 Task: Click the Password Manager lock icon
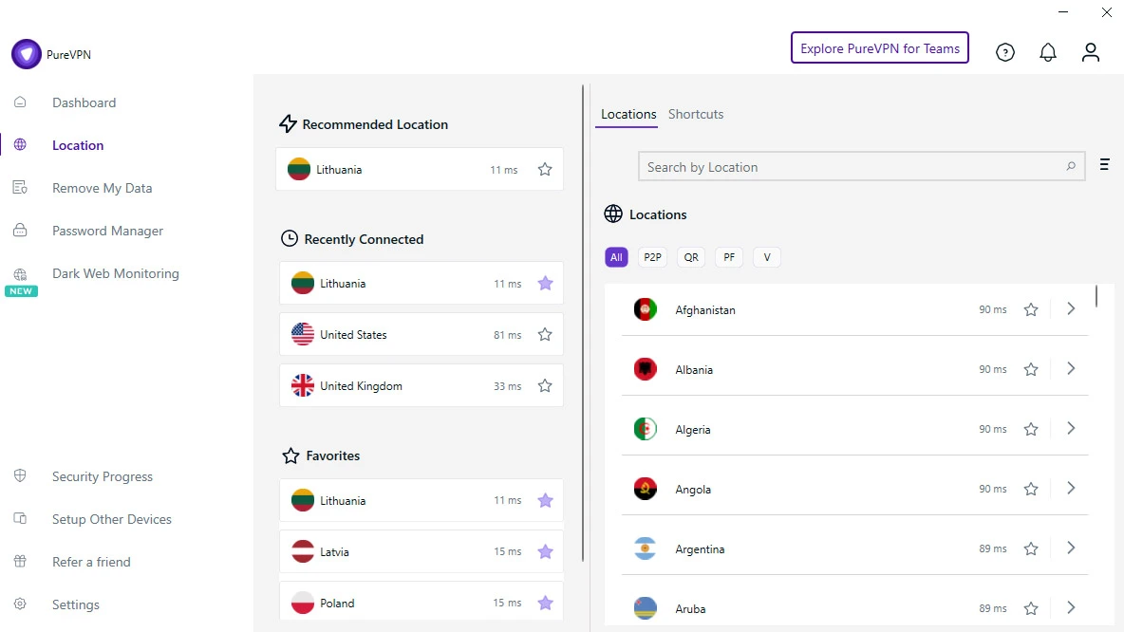[x=20, y=231]
